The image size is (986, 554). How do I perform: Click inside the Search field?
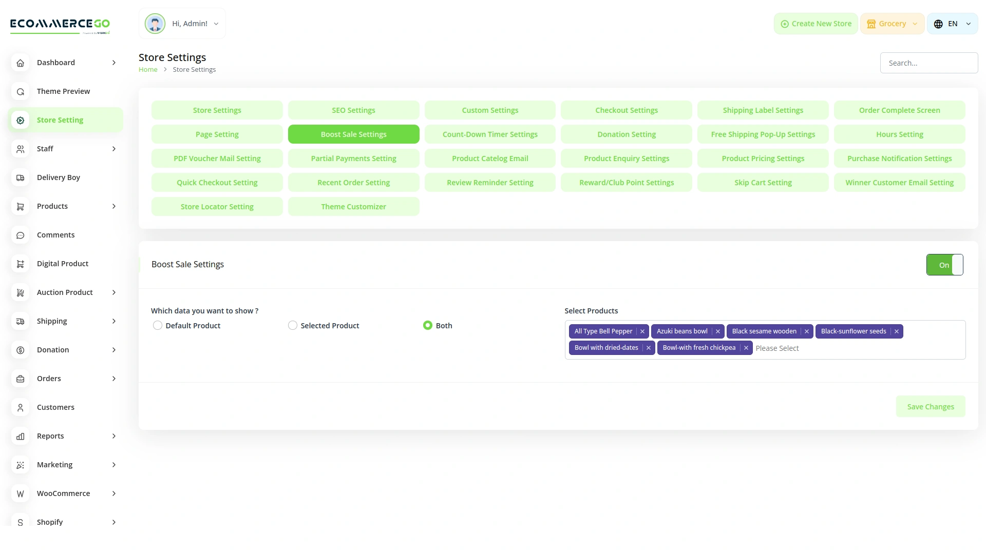(929, 63)
